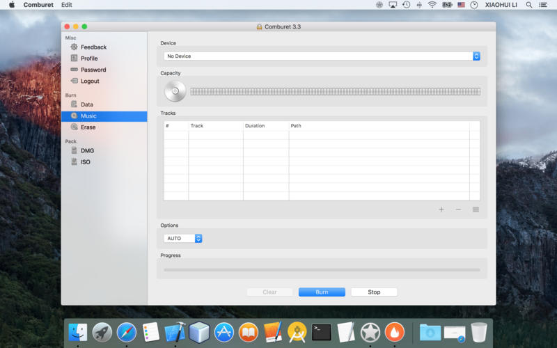The height and width of the screenshot is (348, 557).
Task: Open the Downloads folder in Dock
Action: 430,333
